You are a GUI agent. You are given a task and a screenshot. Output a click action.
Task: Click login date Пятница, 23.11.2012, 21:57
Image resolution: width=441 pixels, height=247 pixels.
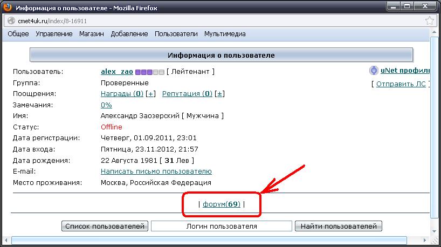coord(149,149)
